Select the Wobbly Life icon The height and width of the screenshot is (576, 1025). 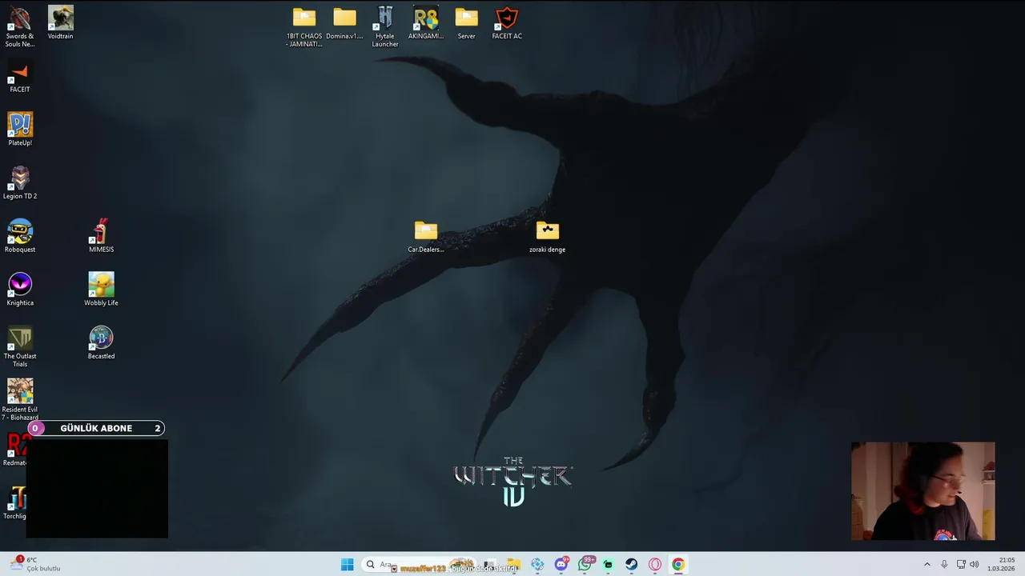pyautogui.click(x=101, y=290)
